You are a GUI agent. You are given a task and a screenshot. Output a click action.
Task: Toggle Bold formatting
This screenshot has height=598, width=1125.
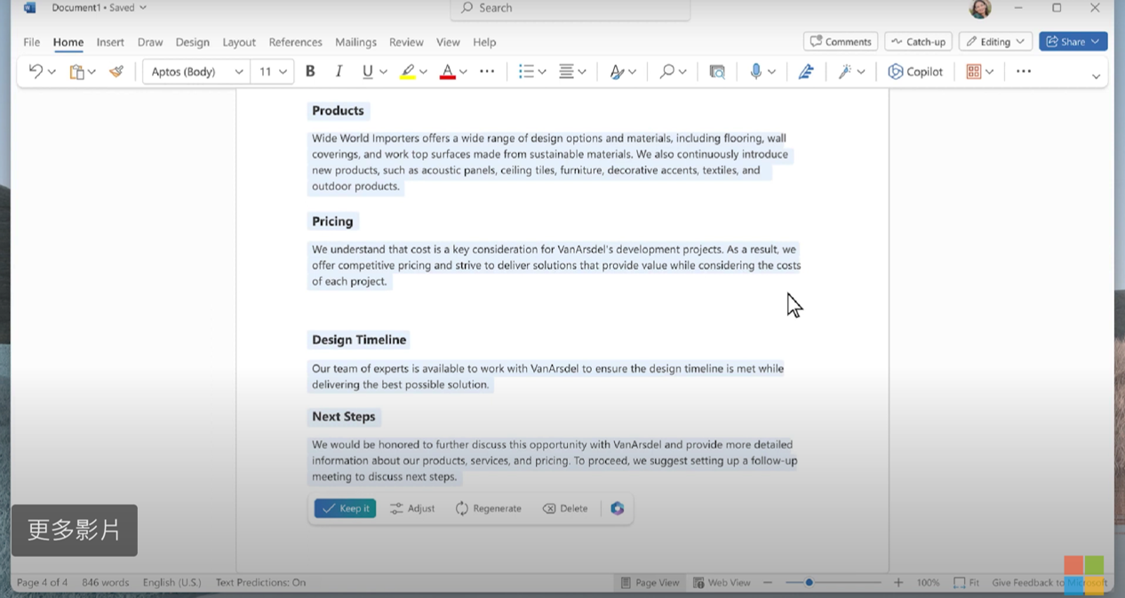coord(310,72)
